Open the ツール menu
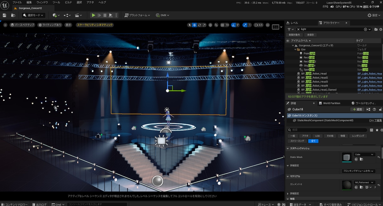Screen dimensions: 383x206 56,2
